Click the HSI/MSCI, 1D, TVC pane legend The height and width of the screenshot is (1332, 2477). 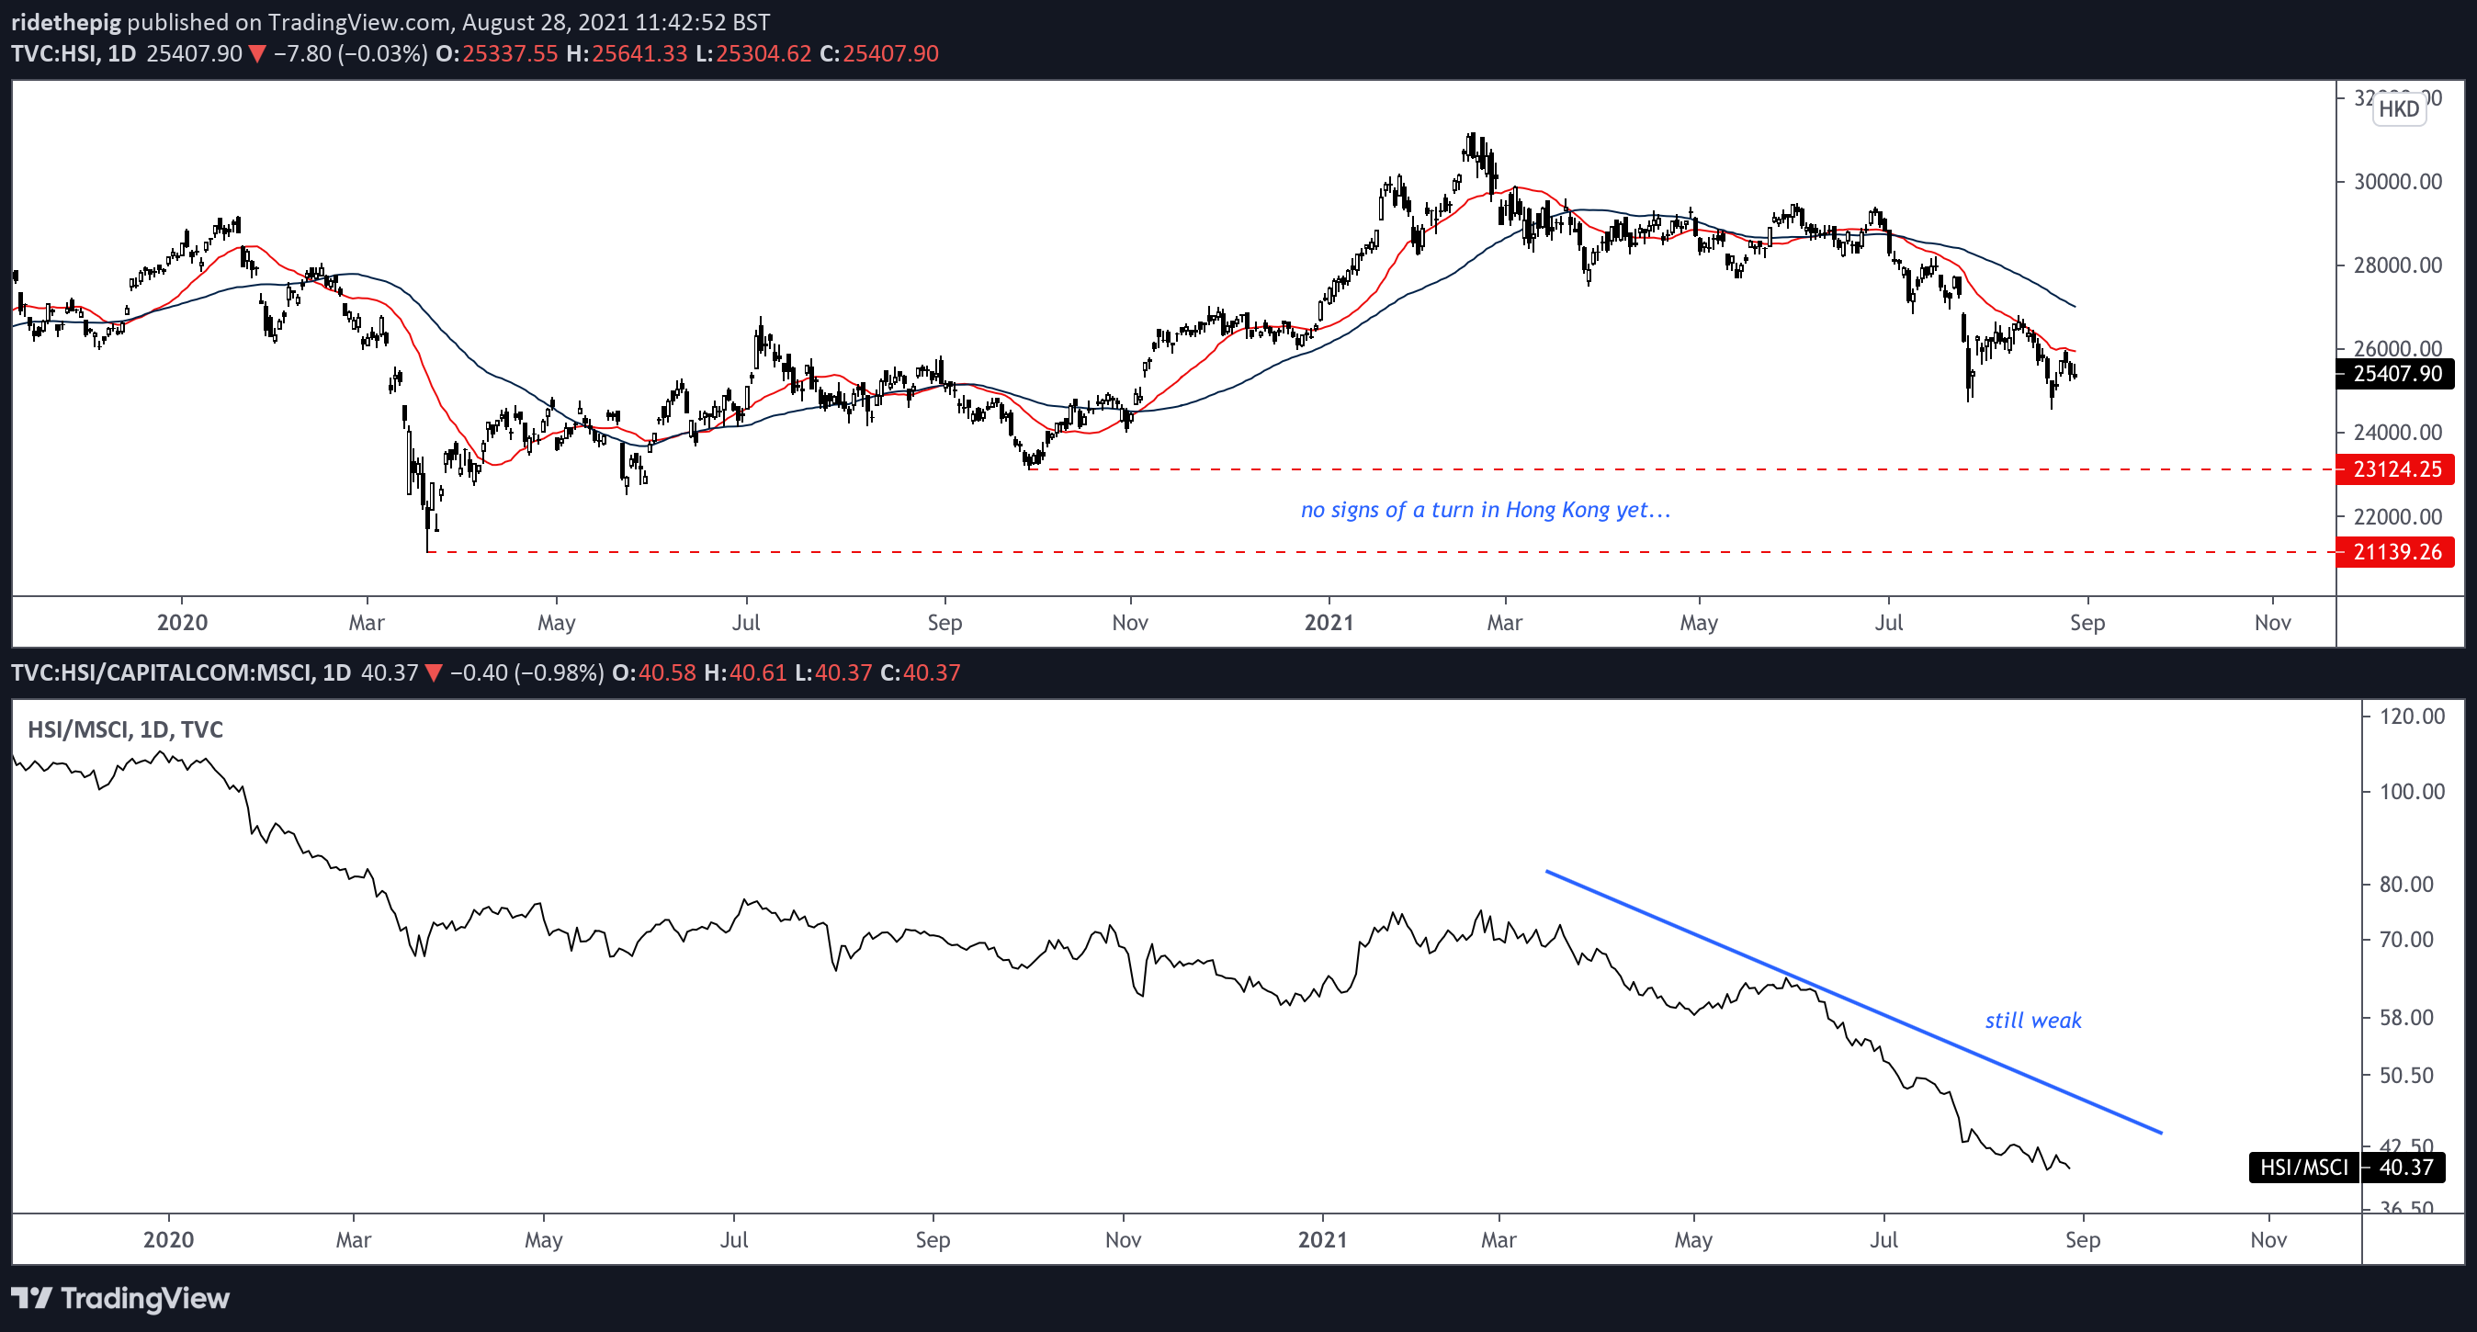pos(125,730)
